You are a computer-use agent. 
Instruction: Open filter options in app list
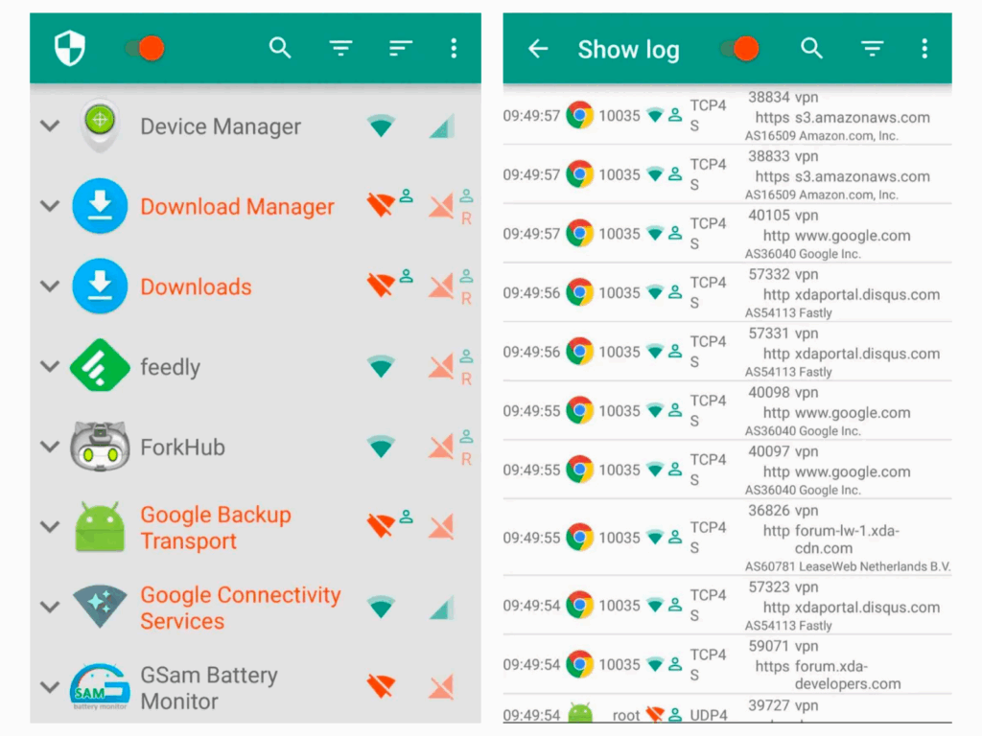click(x=340, y=48)
